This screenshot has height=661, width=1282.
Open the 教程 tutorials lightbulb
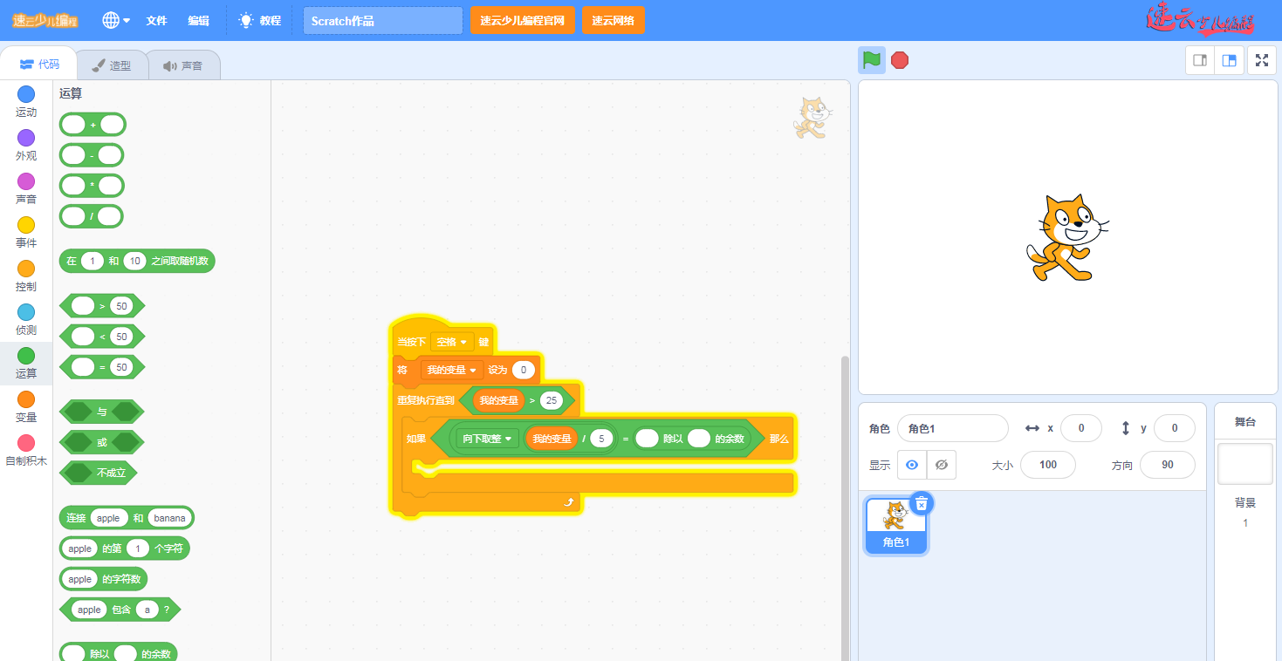click(x=260, y=20)
